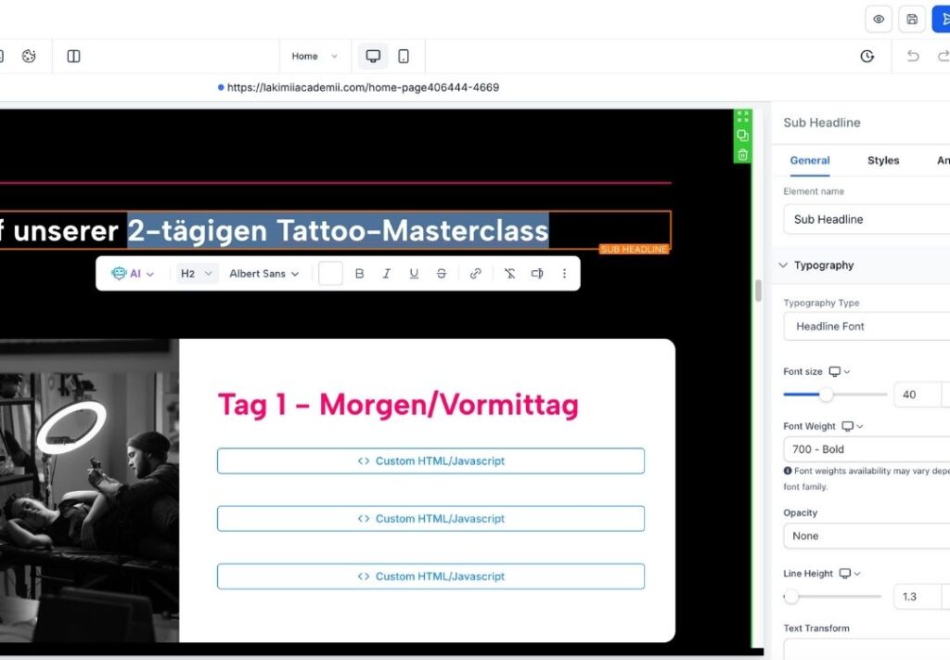Toggle bold formatting in text toolbar

pyautogui.click(x=360, y=274)
